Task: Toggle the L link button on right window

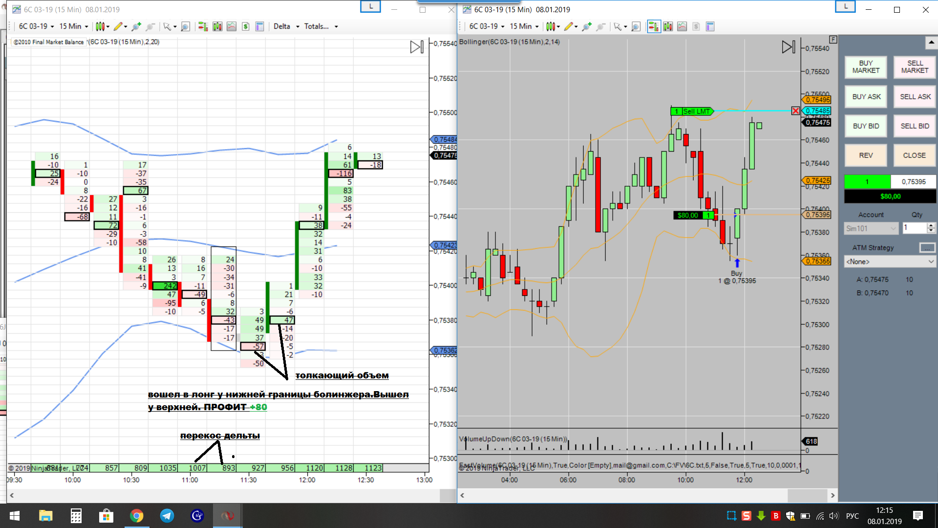Action: tap(845, 7)
